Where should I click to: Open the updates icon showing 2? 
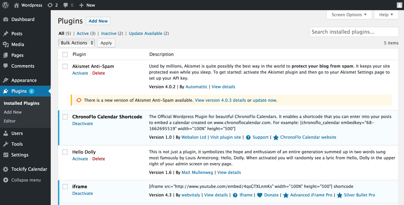[x=50, y=5]
